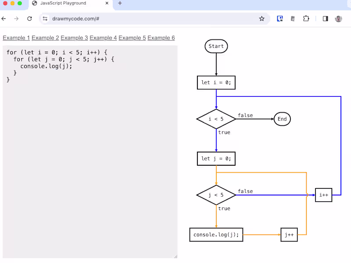
Task: Open the Extensions puzzle-piece menu
Action: [x=306, y=19]
